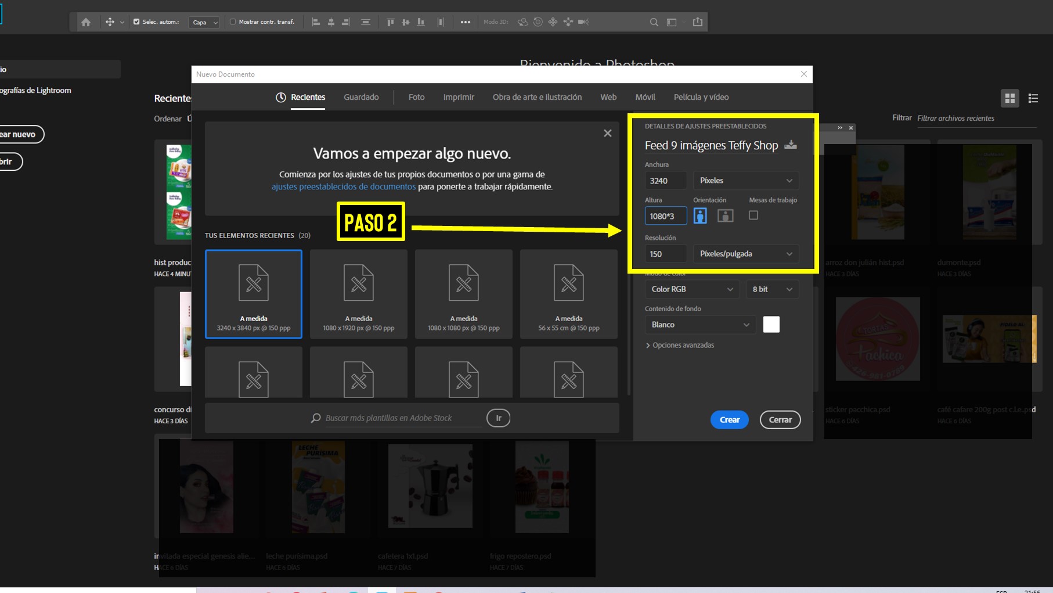Screen dimensions: 1053x593
Task: Click the Cerrar button
Action: coord(780,420)
